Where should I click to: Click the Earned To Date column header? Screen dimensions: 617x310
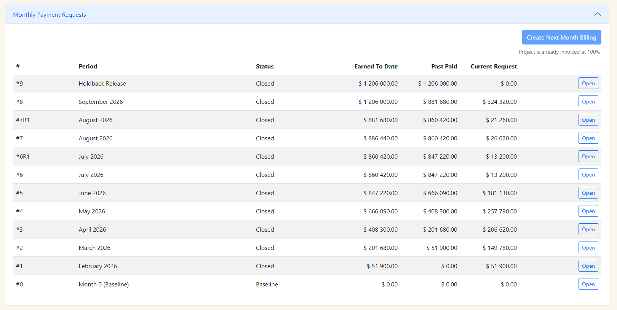click(376, 67)
